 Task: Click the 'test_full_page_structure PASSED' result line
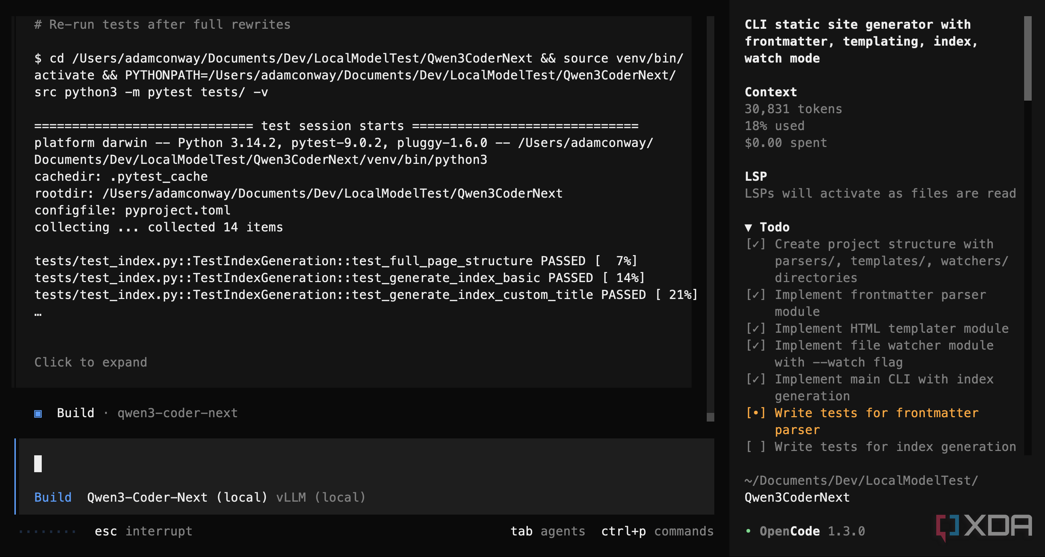tap(336, 261)
